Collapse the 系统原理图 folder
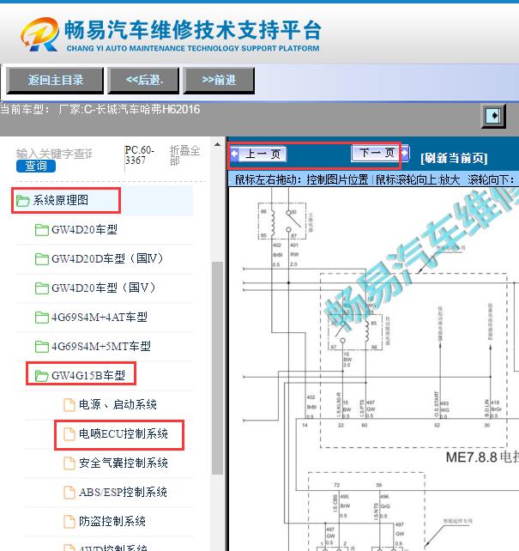The width and height of the screenshot is (519, 551). point(60,200)
